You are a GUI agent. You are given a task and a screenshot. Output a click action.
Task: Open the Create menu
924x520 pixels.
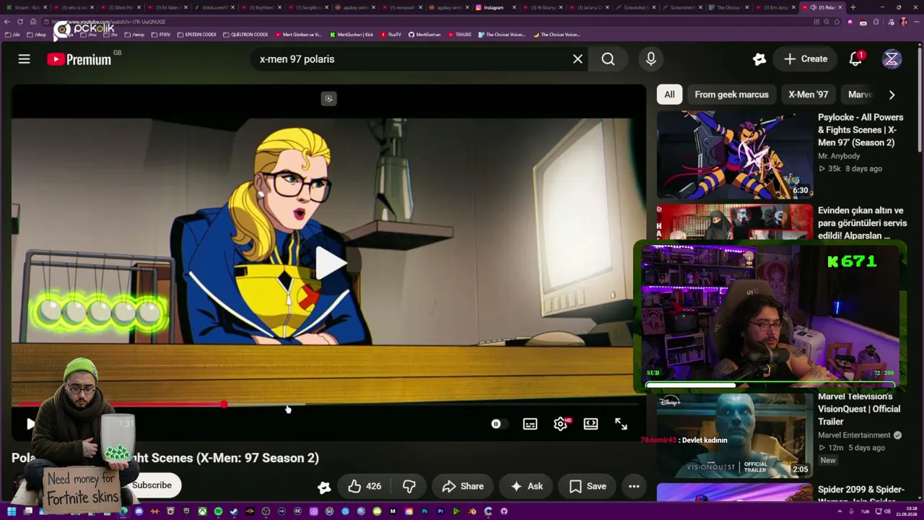(x=806, y=59)
